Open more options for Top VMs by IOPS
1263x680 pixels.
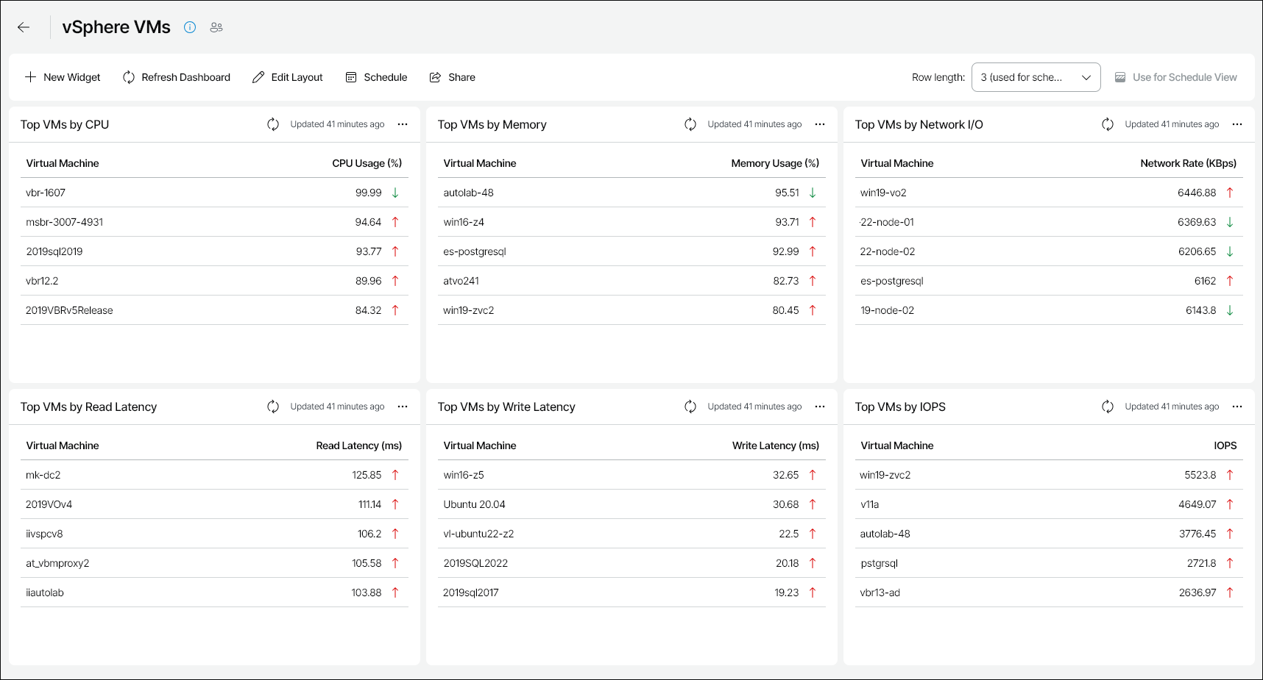pyautogui.click(x=1237, y=407)
